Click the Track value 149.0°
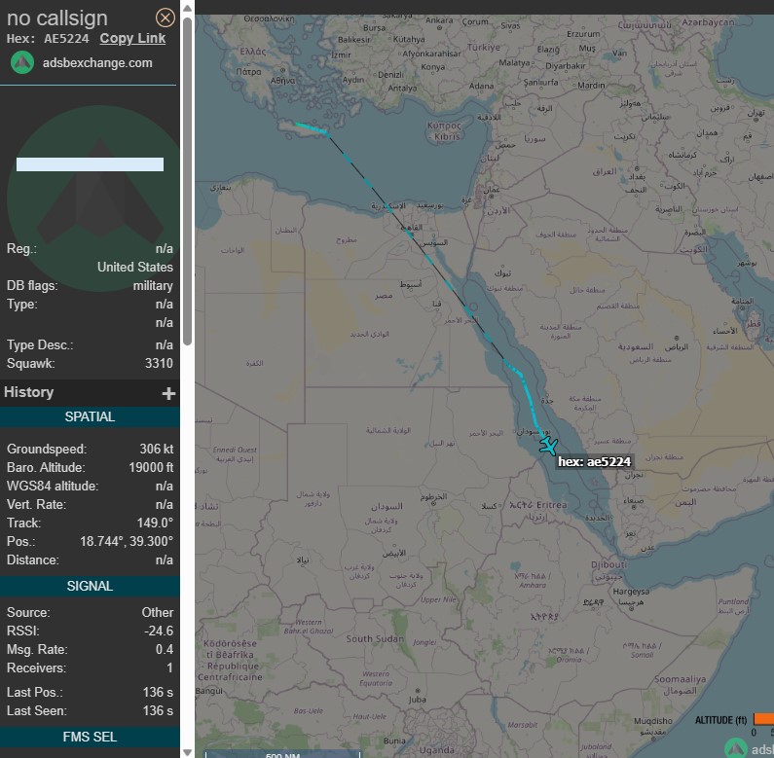774x758 pixels. point(155,523)
